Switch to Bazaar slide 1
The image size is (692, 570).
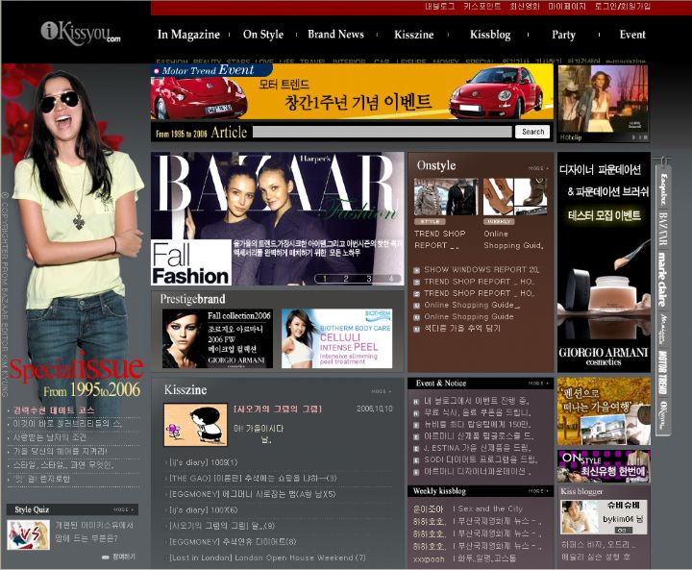tap(325, 279)
